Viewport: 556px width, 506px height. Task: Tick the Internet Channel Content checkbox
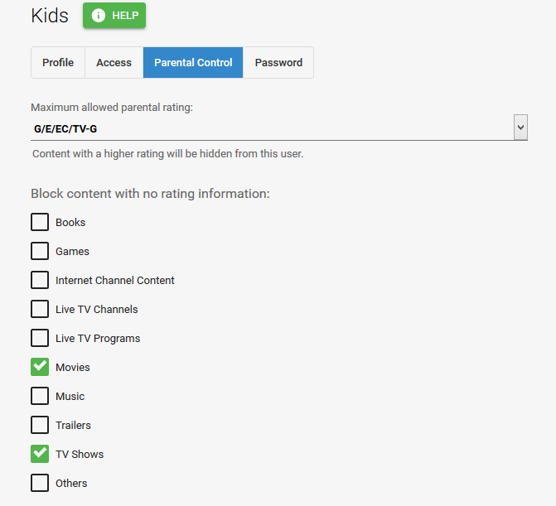(x=40, y=280)
